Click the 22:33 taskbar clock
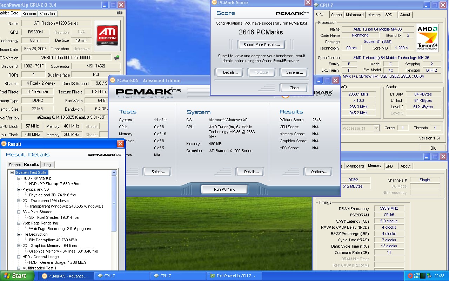The width and height of the screenshot is (449, 281). pos(439,276)
